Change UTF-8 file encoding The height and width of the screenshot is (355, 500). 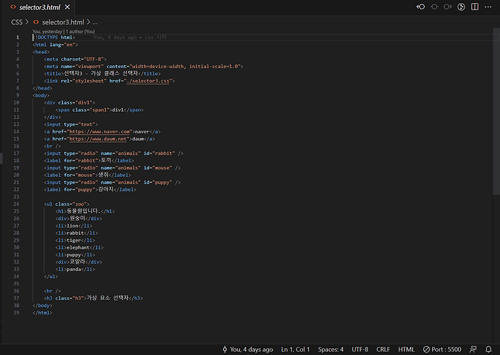tap(360, 349)
